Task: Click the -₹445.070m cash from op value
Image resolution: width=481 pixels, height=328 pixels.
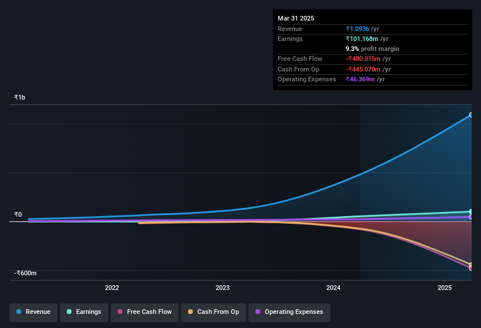Action: click(363, 69)
